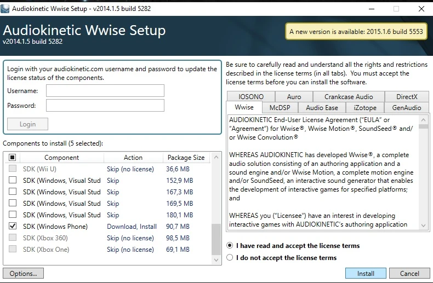Click the Cancel button
Viewport: 433px width, 283px height.
[409, 273]
